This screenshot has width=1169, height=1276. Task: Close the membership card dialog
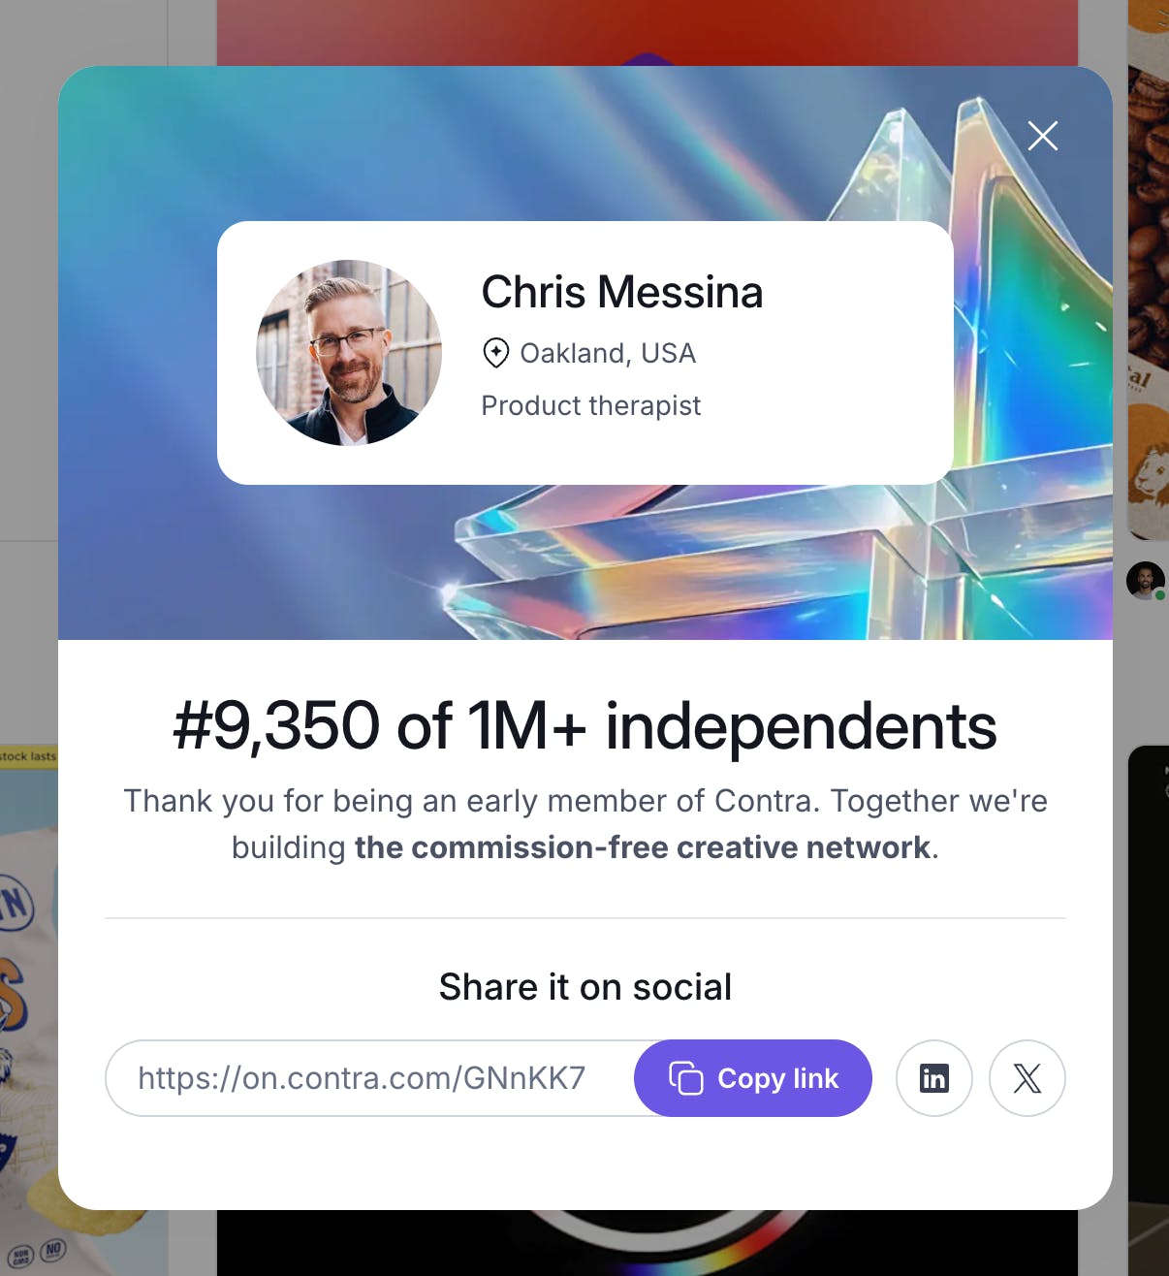(1043, 136)
